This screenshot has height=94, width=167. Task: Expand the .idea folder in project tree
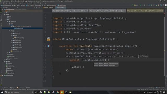[x=4, y=13]
